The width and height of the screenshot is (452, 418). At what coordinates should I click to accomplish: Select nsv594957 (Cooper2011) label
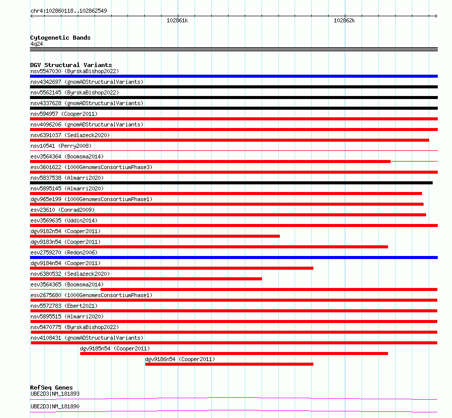pyautogui.click(x=64, y=114)
